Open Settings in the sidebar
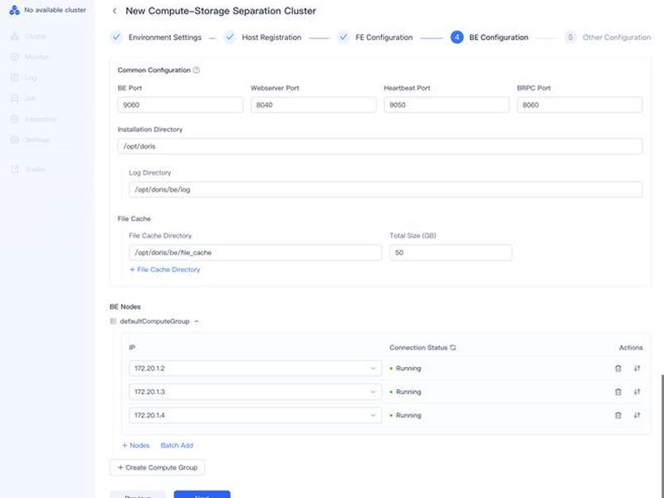The image size is (664, 498). pyautogui.click(x=31, y=139)
